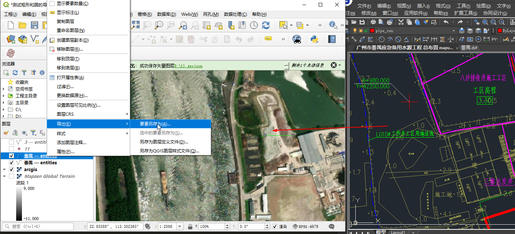515x234 pixels.
Task: Click the New Project blank page icon
Action: tap(11, 25)
